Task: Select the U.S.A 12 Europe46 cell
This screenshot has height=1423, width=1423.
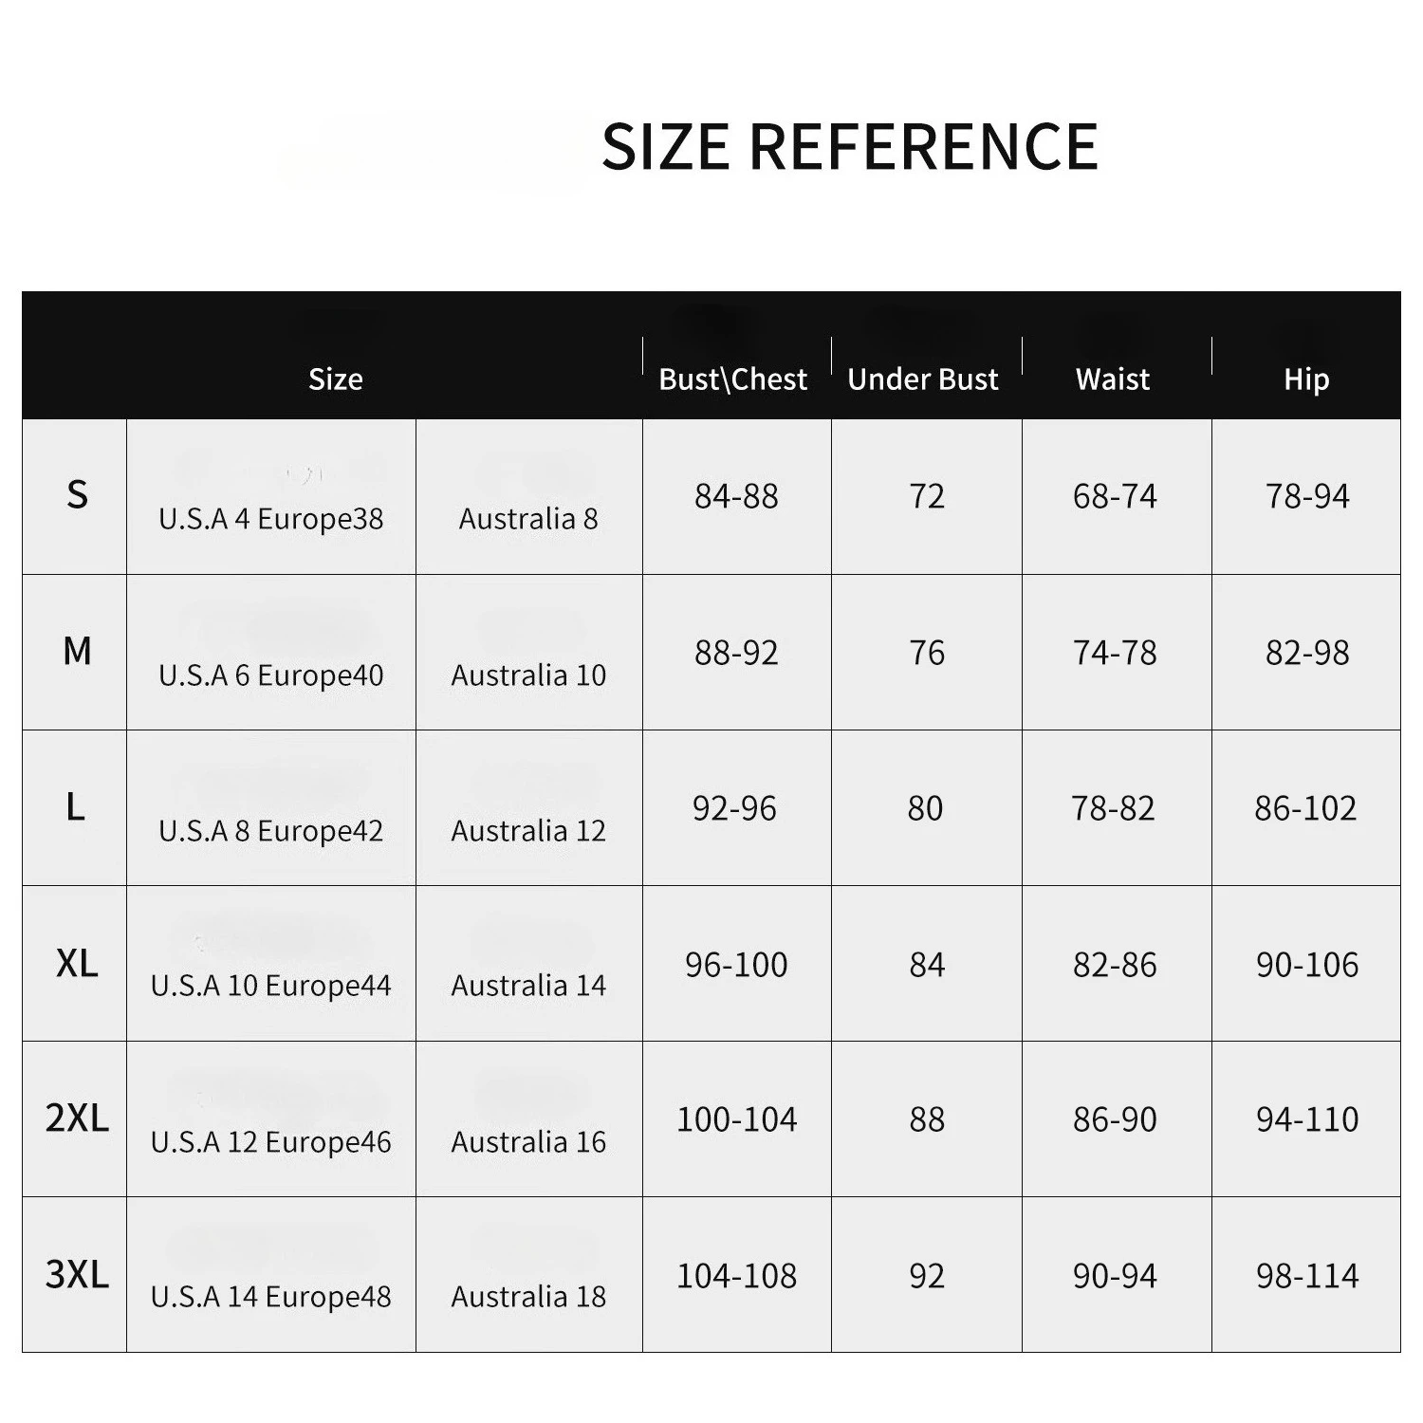Action: [x=271, y=1142]
